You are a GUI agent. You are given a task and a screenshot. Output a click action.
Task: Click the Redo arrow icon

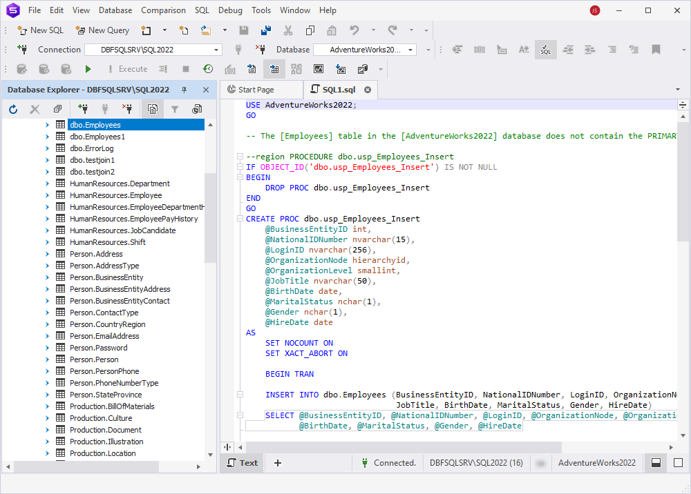pyautogui.click(x=392, y=30)
